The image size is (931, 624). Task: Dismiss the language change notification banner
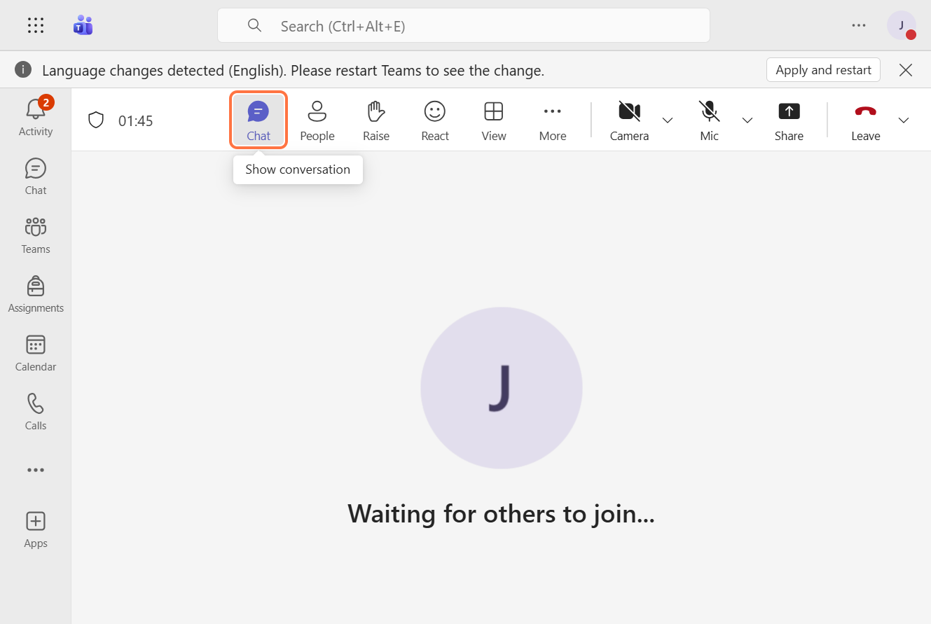906,70
